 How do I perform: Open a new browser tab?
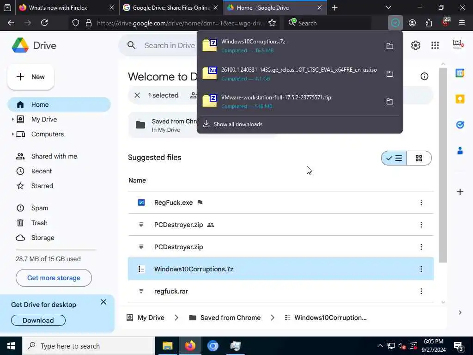[334, 8]
